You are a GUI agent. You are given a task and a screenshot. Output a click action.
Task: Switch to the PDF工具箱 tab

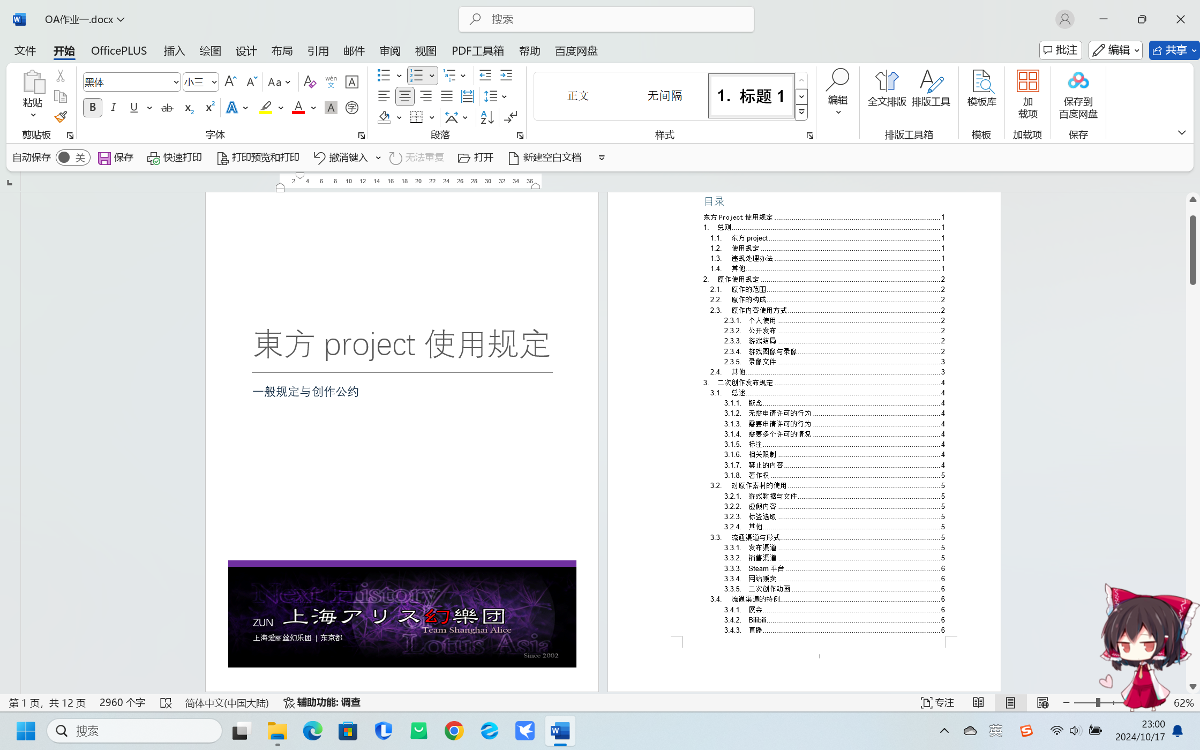coord(477,50)
